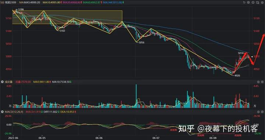
Task: Click the MA144 indicator value
Action: (113, 3)
